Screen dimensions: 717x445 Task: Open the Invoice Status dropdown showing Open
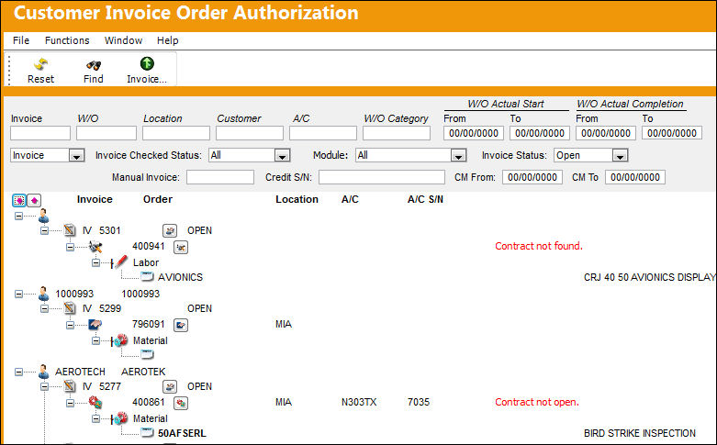click(620, 156)
